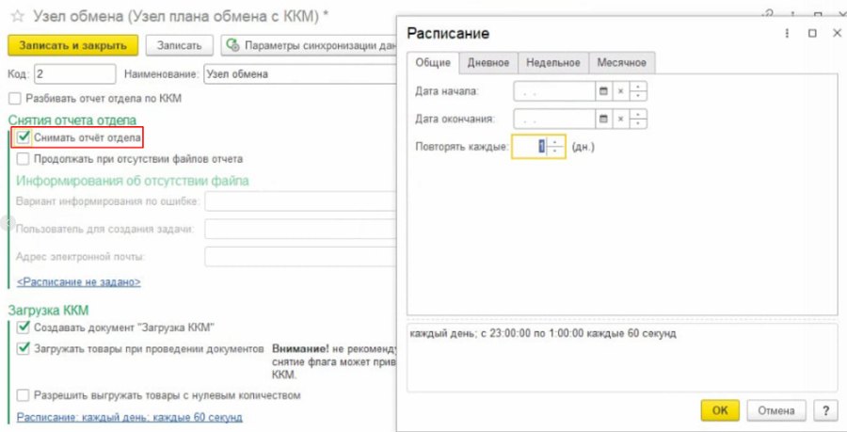Click into the Дата окончания date field
847x432 pixels.
pyautogui.click(x=554, y=119)
